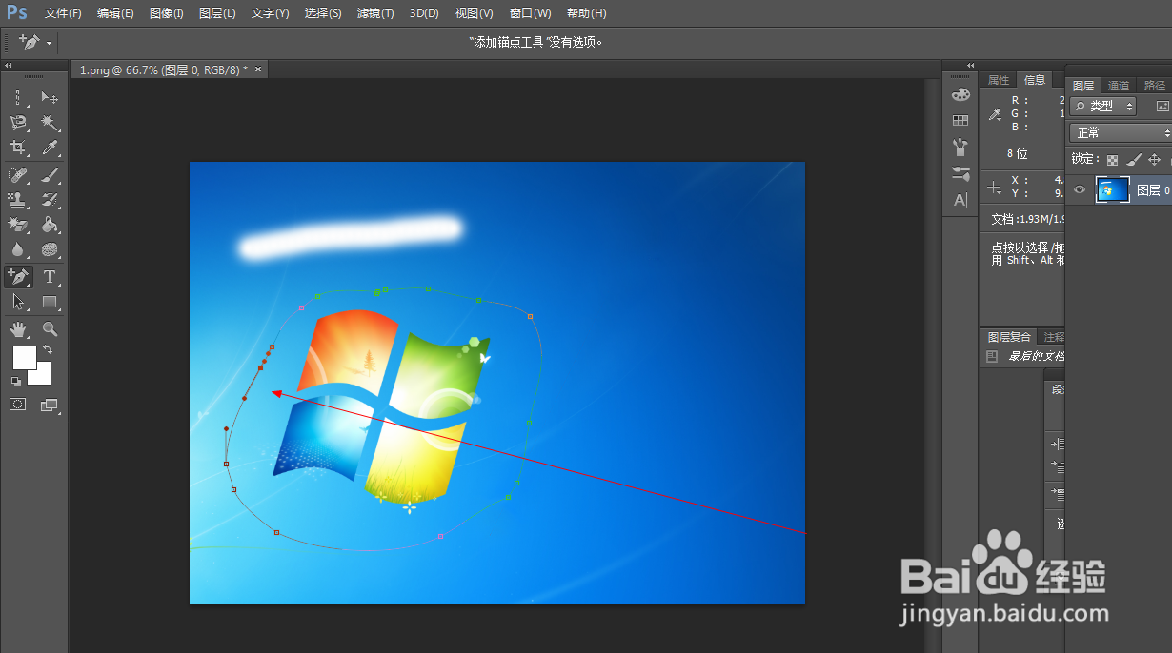Change screen mode from toolbox bottom
Image resolution: width=1172 pixels, height=653 pixels.
point(50,405)
